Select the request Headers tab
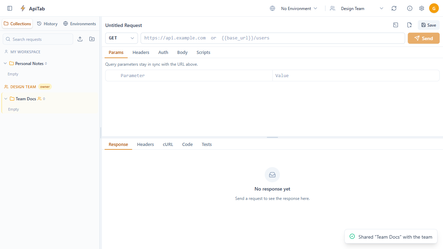443x249 pixels. coord(141,52)
